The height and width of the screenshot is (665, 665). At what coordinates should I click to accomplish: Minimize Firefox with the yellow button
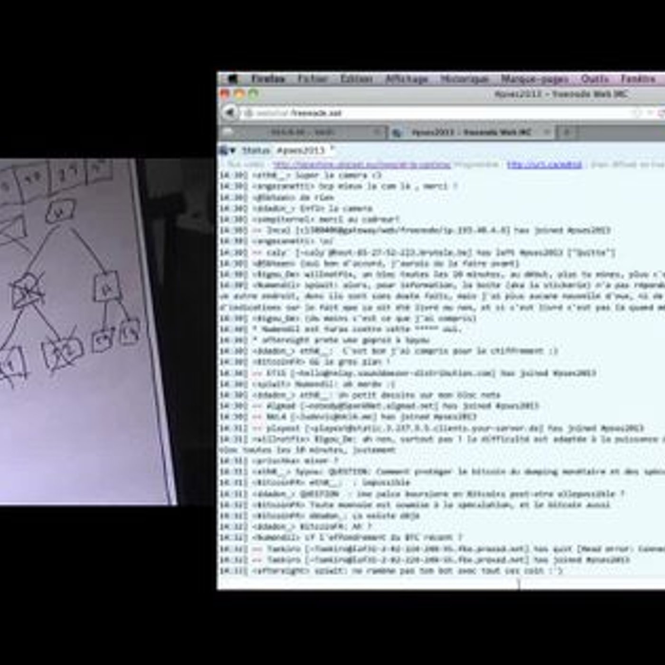click(x=239, y=94)
